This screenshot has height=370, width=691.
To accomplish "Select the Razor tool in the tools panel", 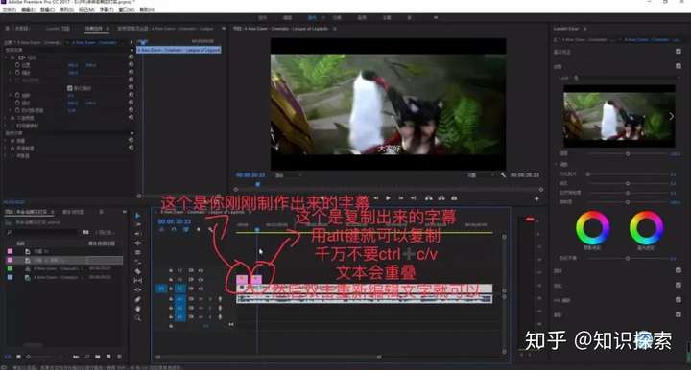I will (x=138, y=271).
